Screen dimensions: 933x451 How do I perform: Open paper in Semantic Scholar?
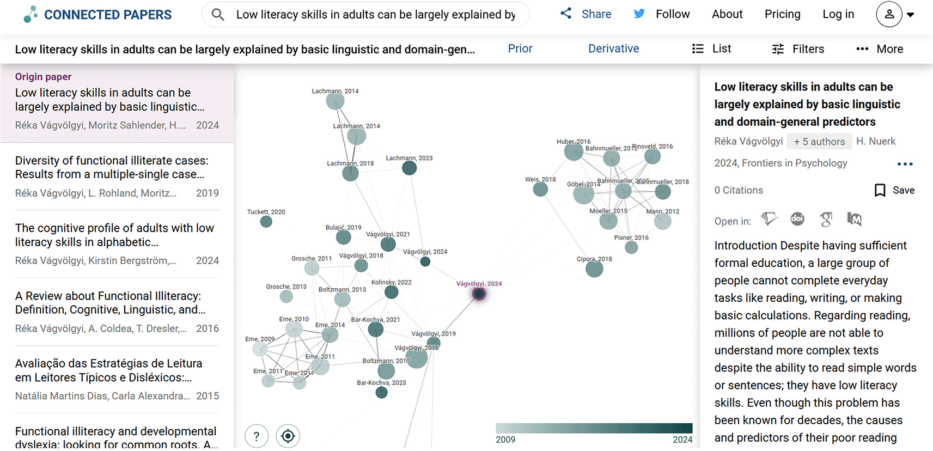coord(769,219)
